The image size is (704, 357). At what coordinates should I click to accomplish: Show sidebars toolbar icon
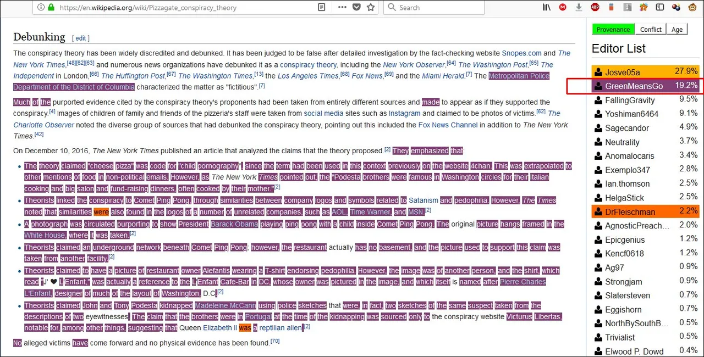[660, 7]
